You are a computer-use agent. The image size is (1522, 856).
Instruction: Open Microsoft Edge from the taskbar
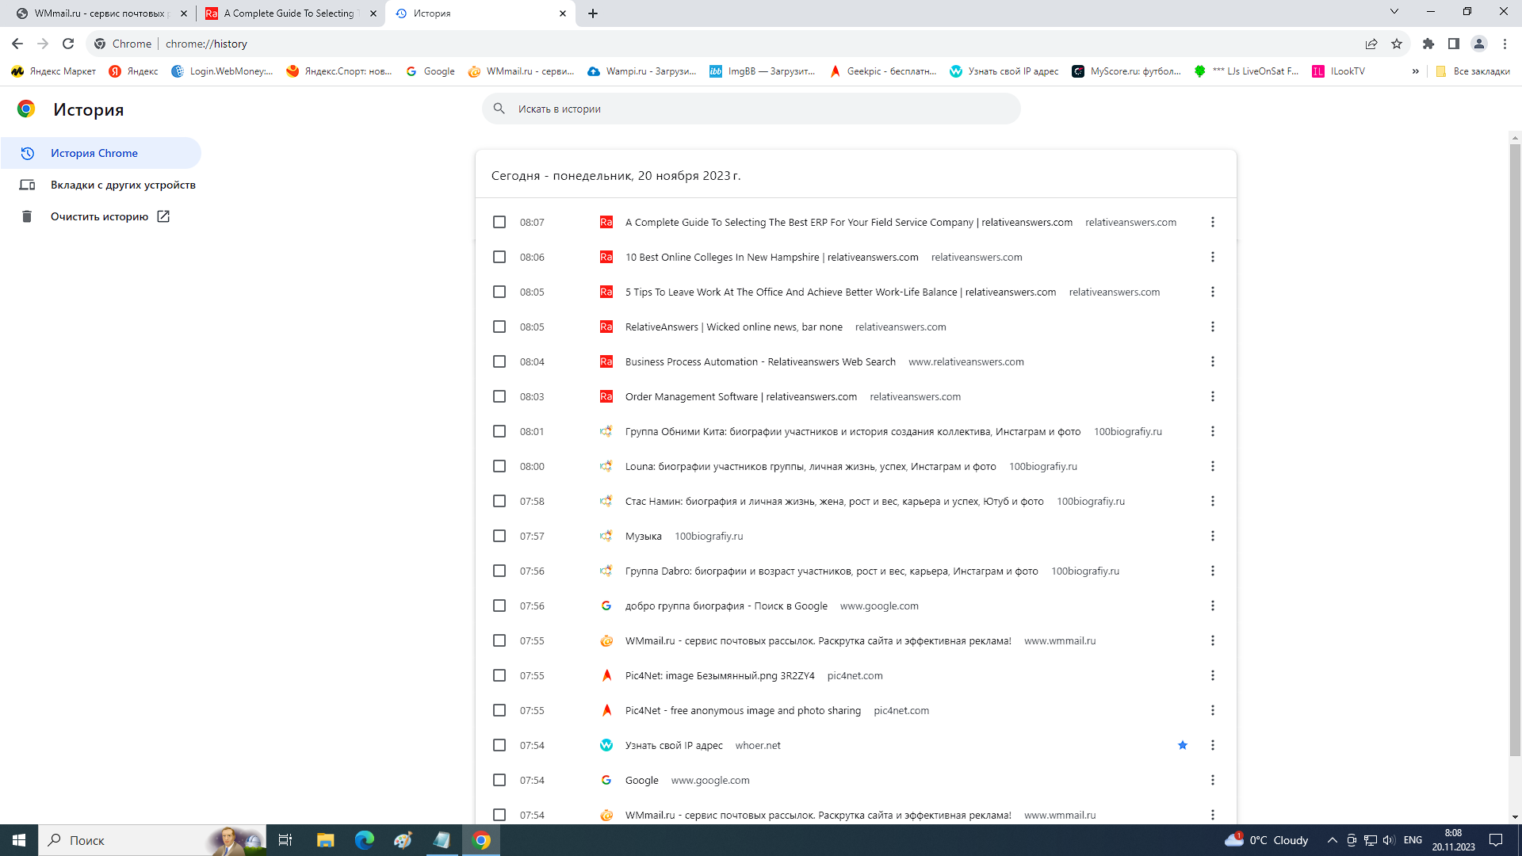click(x=365, y=840)
